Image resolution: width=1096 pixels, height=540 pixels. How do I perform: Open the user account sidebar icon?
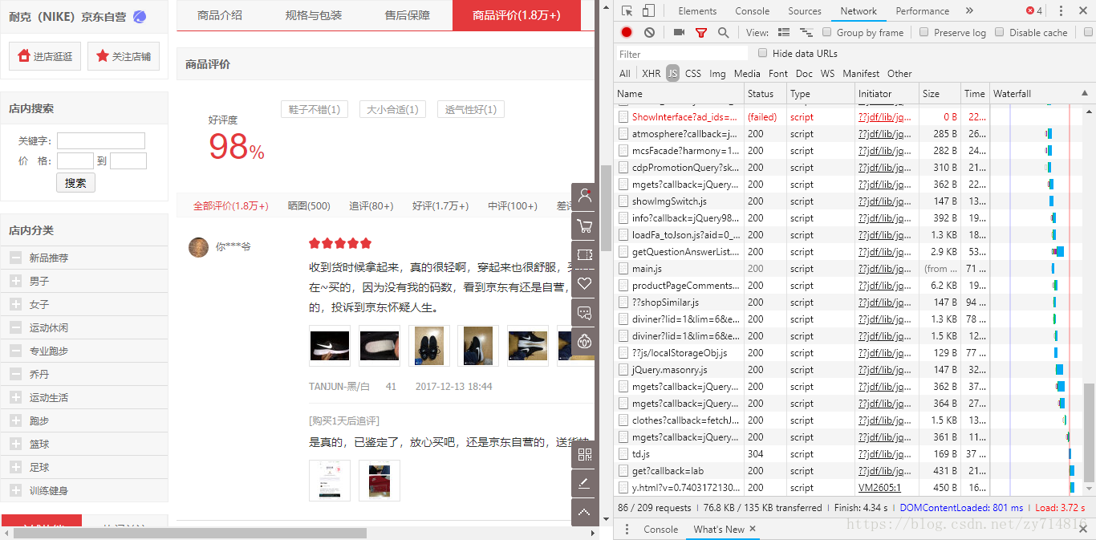585,197
